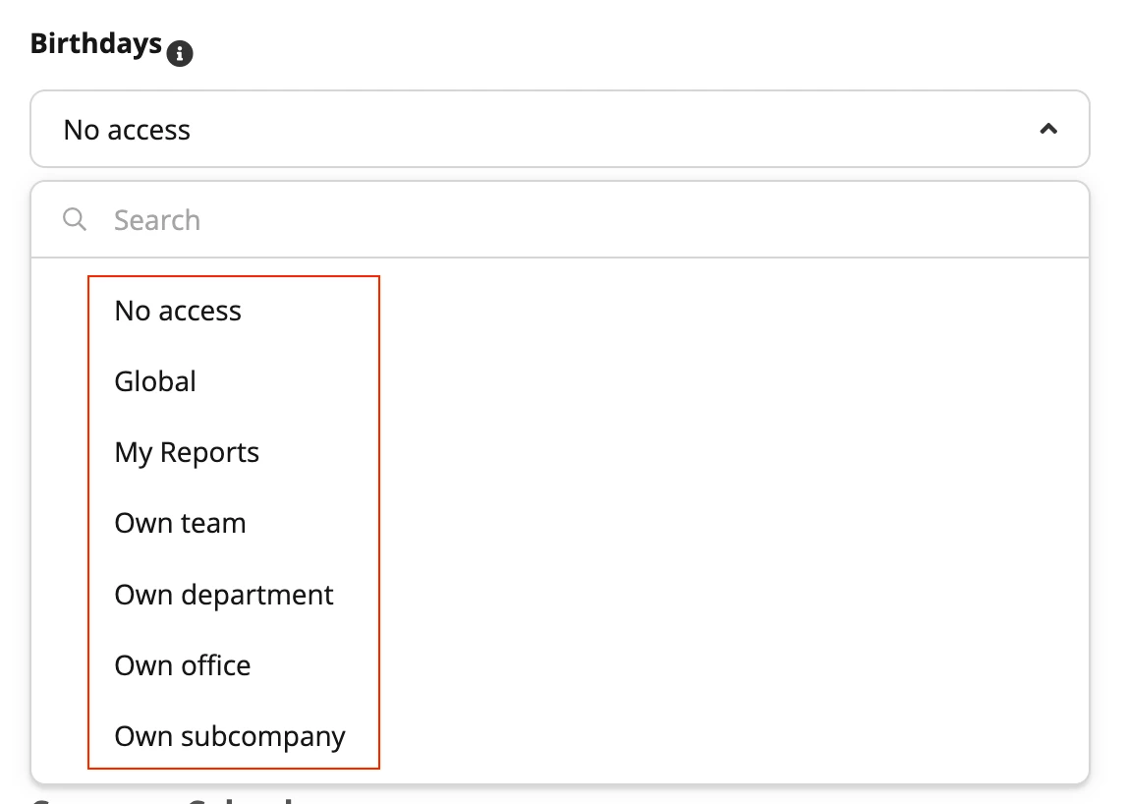
Task: Focus the Search field in dropdown
Action: 560,220
